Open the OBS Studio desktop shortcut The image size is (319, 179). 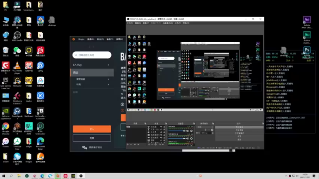point(17,36)
